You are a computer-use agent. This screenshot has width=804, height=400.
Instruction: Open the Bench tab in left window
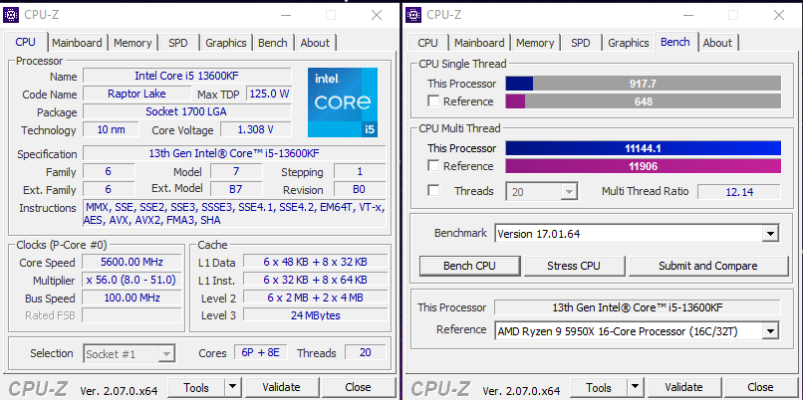click(272, 43)
